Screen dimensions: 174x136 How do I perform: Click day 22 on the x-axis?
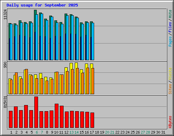tap(117, 132)
